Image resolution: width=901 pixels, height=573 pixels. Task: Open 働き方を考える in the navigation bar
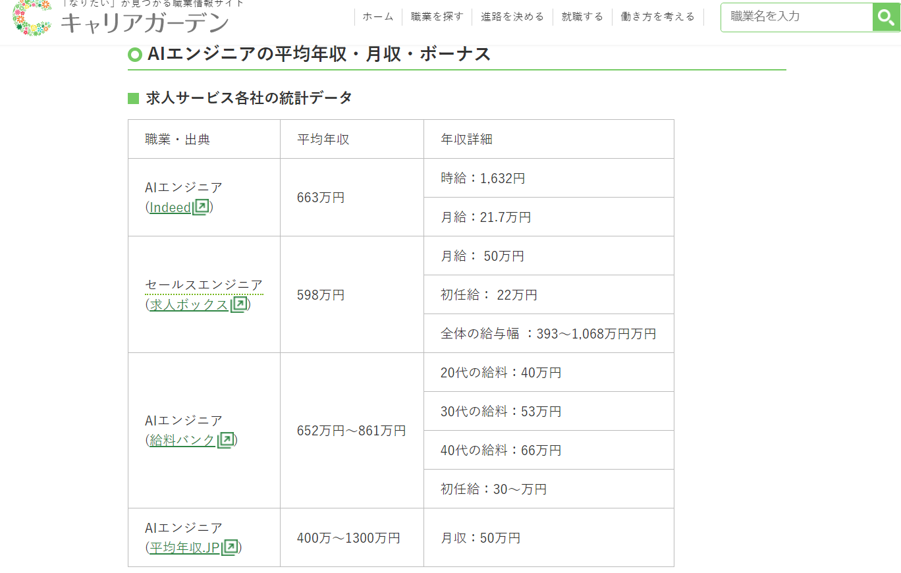point(657,17)
